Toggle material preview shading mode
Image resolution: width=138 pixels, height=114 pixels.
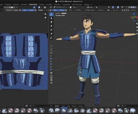pyautogui.click(x=133, y=7)
